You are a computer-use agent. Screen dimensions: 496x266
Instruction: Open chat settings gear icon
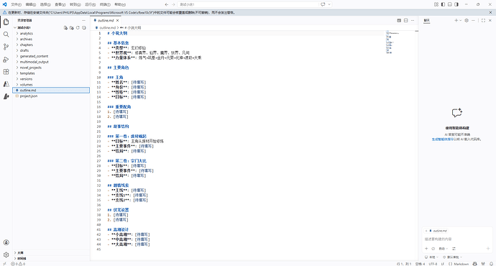467,20
